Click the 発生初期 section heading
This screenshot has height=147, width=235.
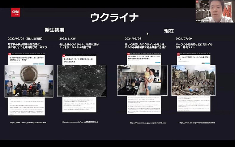(x=54, y=30)
